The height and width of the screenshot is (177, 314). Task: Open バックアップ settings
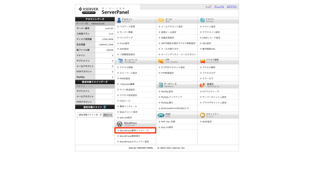tap(126, 38)
